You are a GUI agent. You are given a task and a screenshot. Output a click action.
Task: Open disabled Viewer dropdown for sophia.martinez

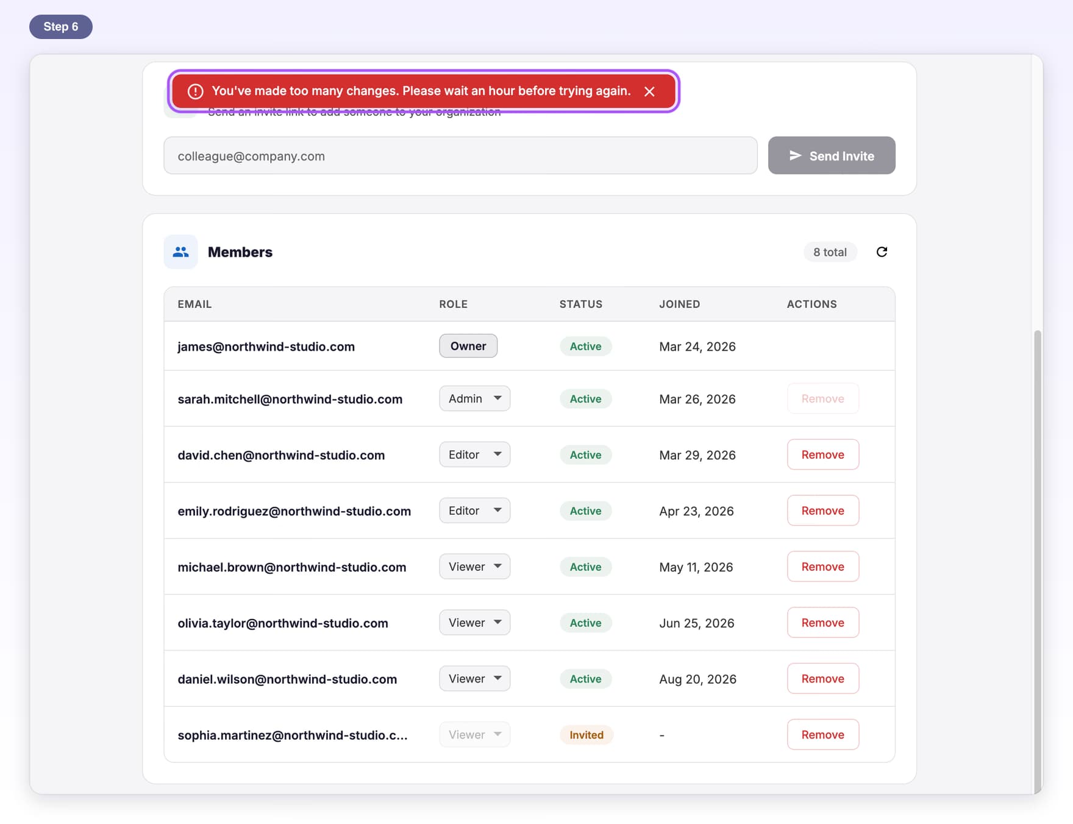(474, 735)
